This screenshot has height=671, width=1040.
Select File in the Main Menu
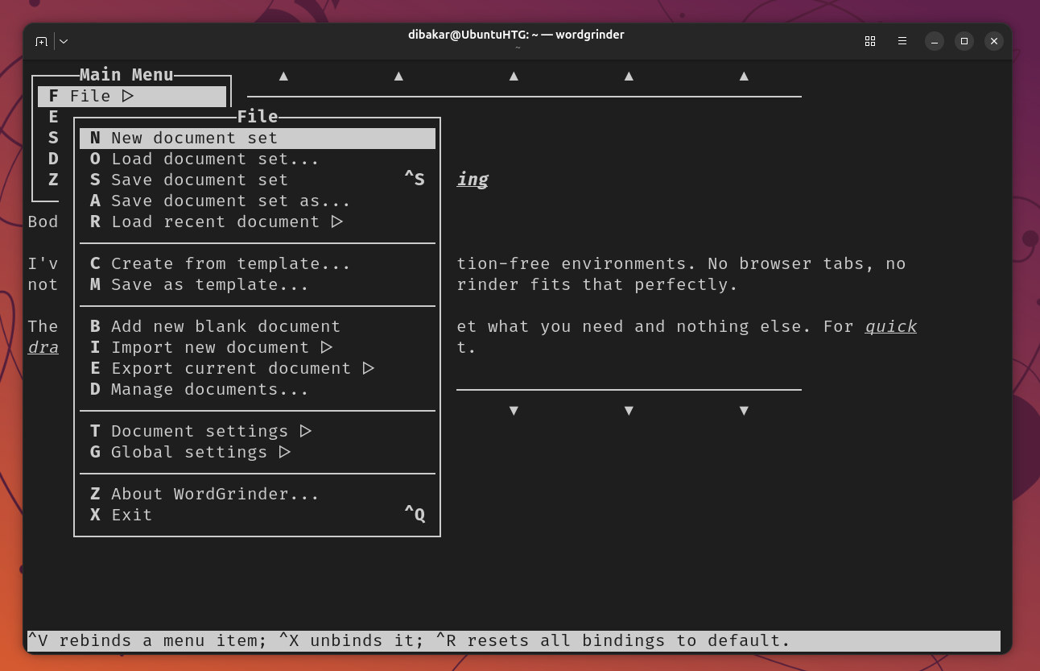(x=132, y=97)
